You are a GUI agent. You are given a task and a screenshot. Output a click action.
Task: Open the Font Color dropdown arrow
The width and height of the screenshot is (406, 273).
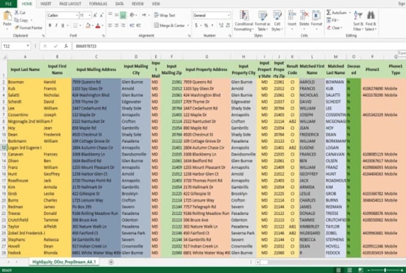[103, 25]
